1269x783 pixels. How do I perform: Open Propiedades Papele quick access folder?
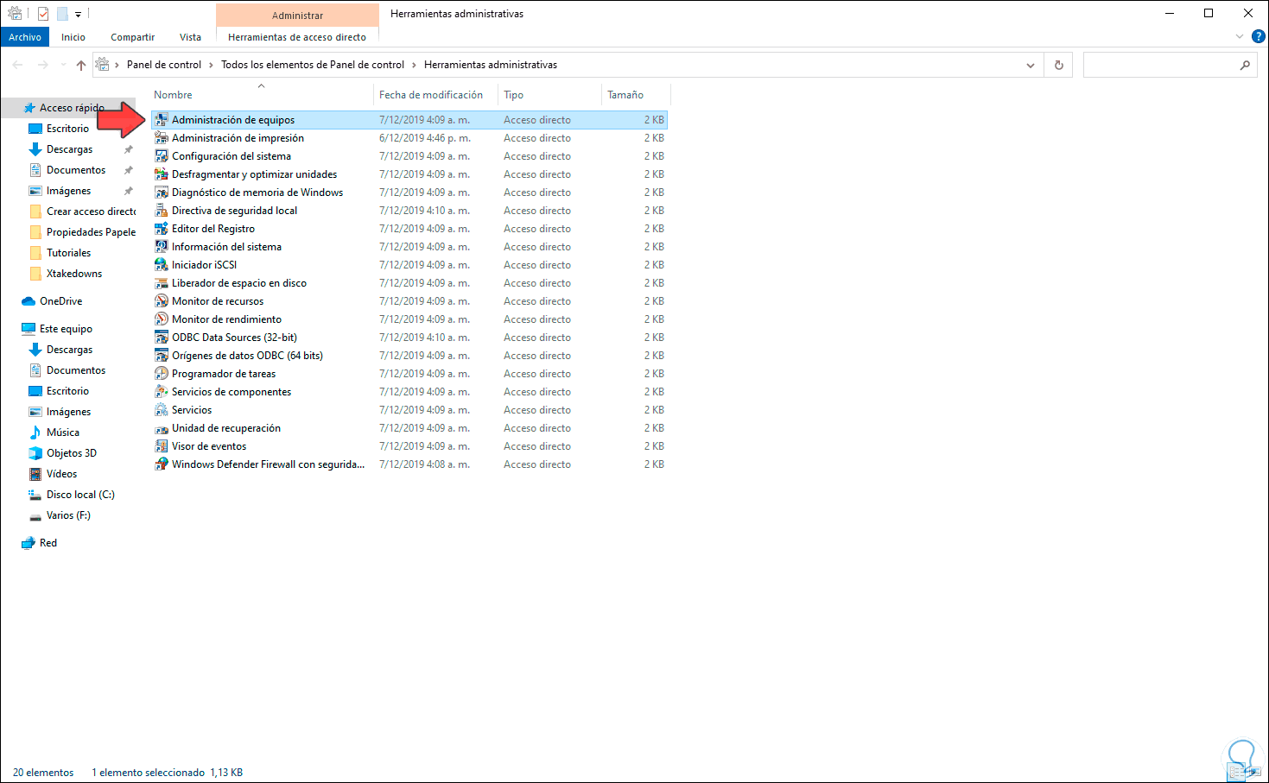click(x=91, y=232)
